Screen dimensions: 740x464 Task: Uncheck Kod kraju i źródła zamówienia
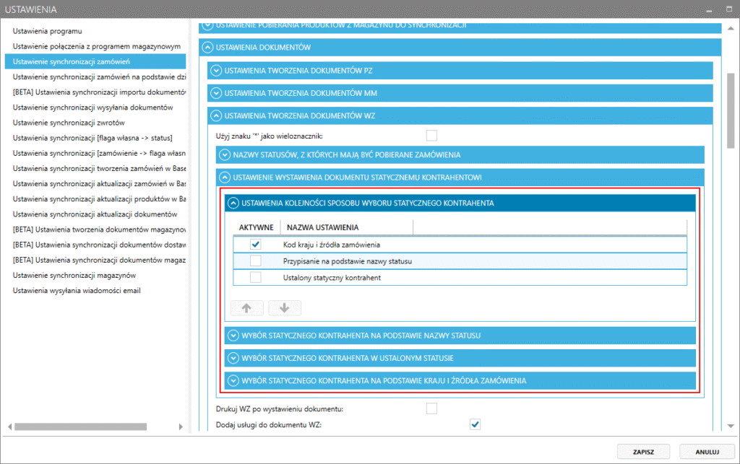(255, 245)
